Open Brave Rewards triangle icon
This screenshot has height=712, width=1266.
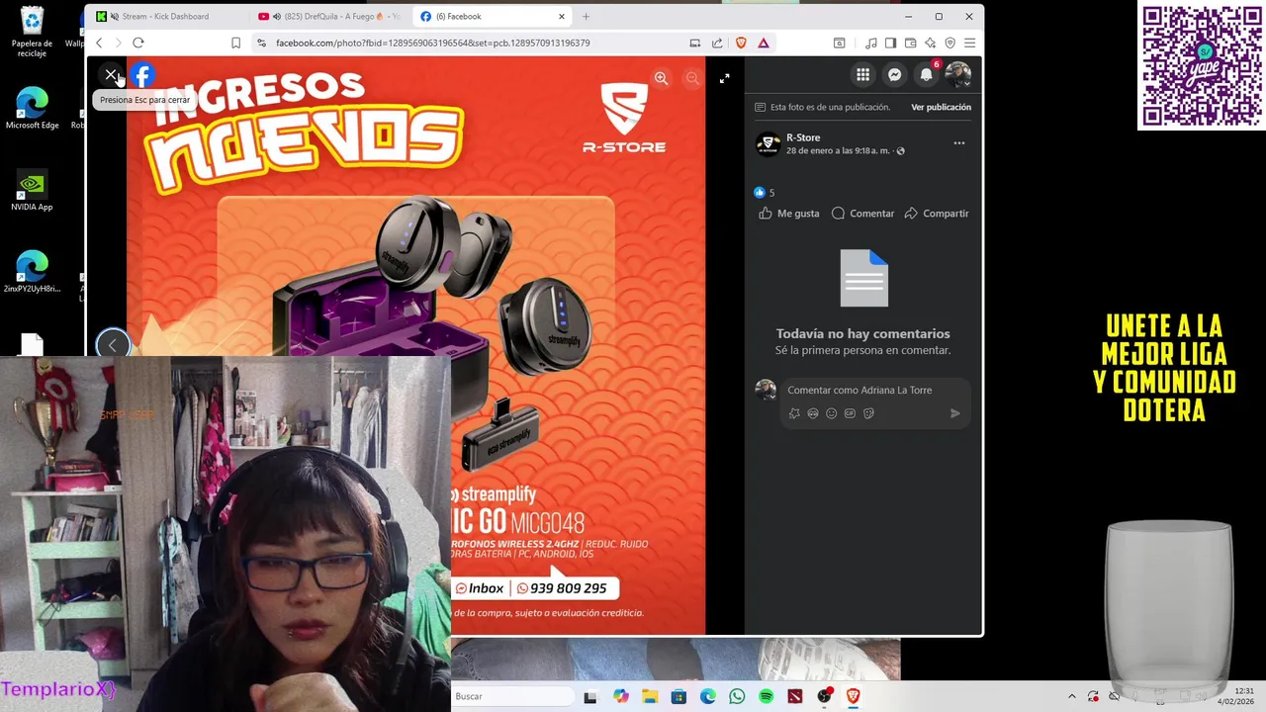[x=764, y=43]
